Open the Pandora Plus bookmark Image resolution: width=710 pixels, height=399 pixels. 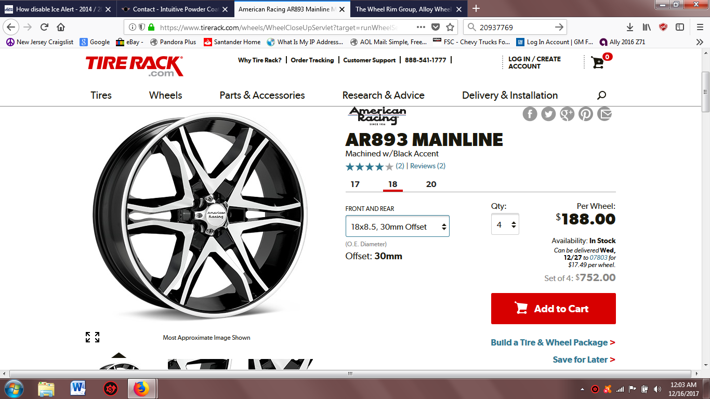[x=173, y=42]
